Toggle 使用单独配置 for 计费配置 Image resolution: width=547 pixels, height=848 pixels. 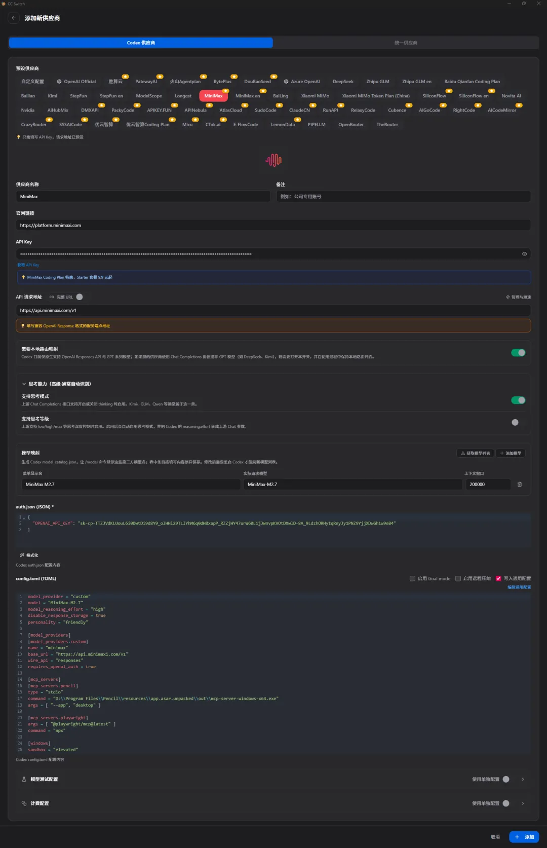pos(509,803)
